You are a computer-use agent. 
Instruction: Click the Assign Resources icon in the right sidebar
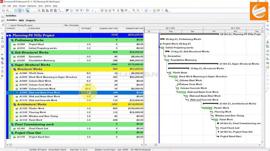coord(267,42)
